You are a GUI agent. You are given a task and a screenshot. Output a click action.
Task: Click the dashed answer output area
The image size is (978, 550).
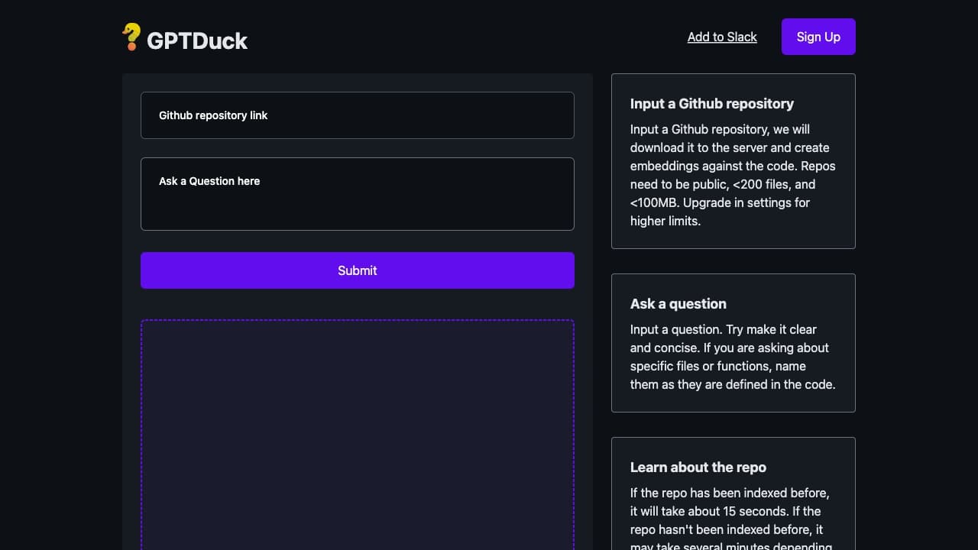click(x=357, y=435)
